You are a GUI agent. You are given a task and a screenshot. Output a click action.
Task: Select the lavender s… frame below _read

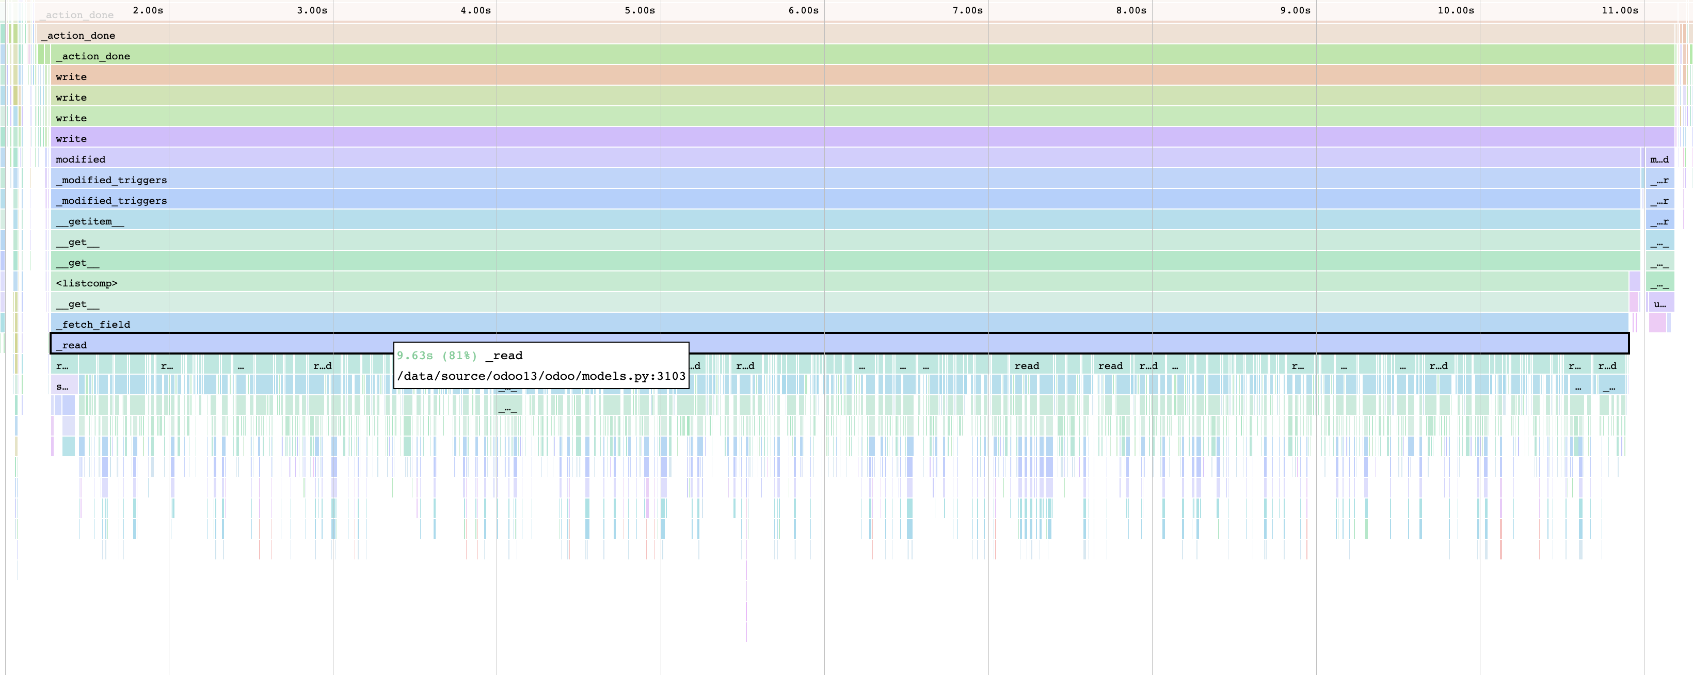[64, 386]
